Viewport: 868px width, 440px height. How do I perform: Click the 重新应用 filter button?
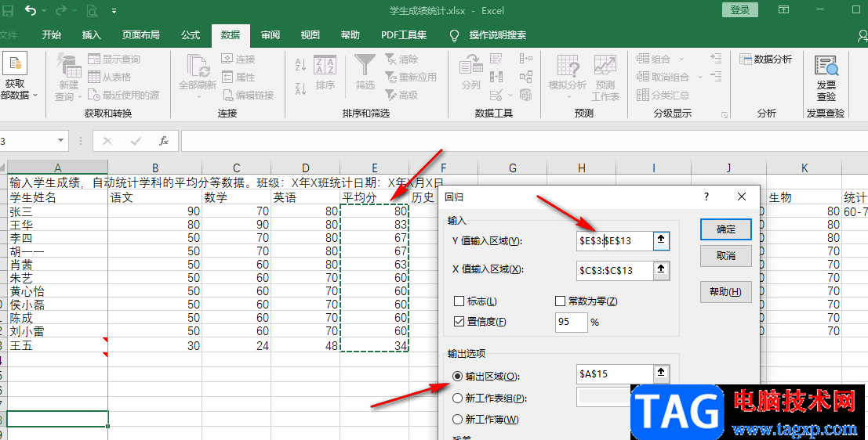[x=411, y=77]
